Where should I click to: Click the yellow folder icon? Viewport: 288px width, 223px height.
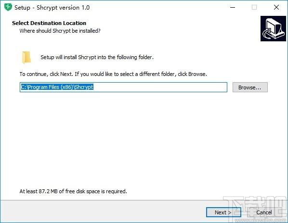[26, 58]
